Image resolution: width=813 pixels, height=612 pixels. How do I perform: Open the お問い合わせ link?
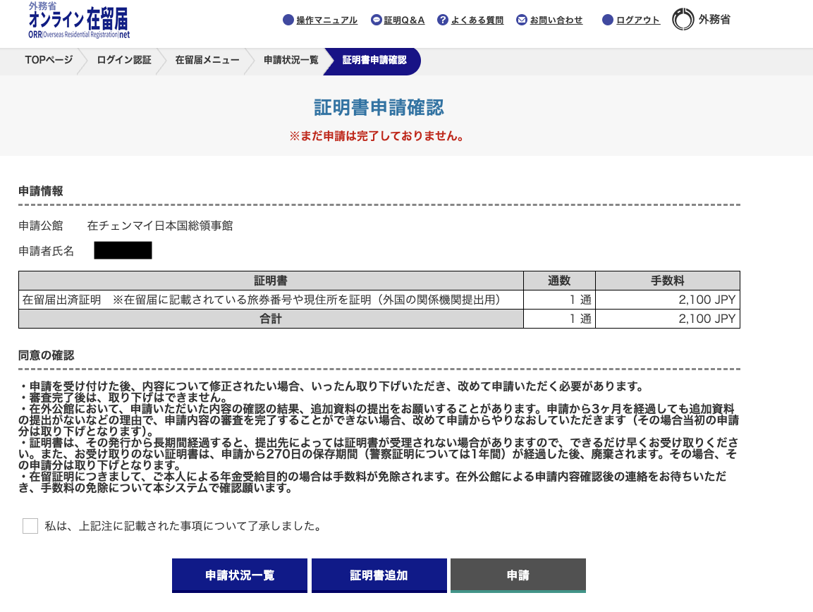pyautogui.click(x=556, y=20)
